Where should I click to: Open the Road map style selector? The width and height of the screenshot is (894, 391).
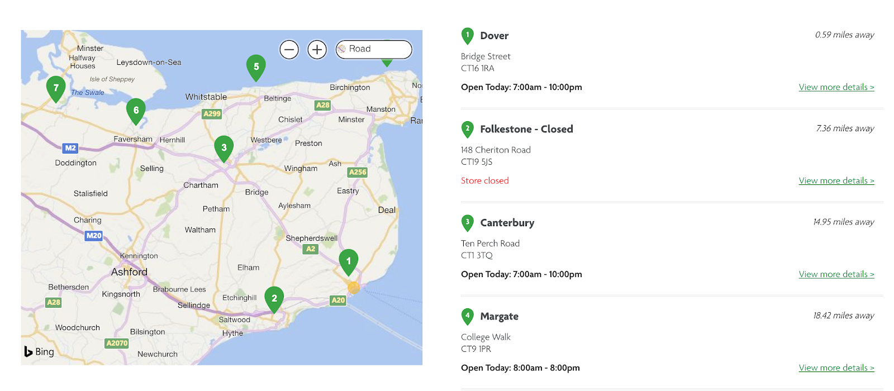374,49
